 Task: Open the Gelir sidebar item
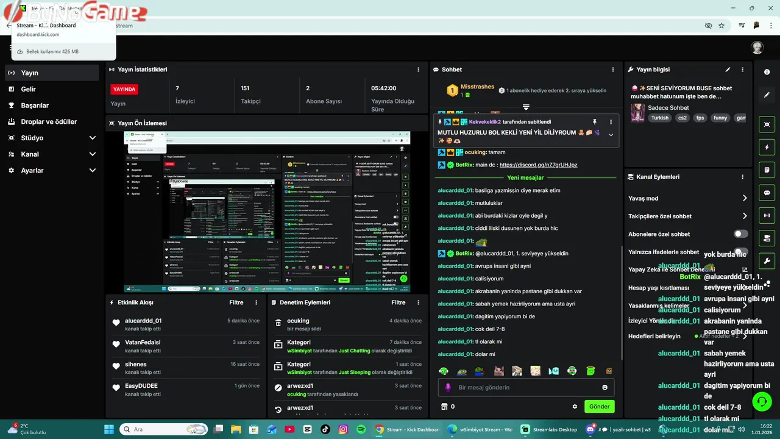pyautogui.click(x=52, y=89)
